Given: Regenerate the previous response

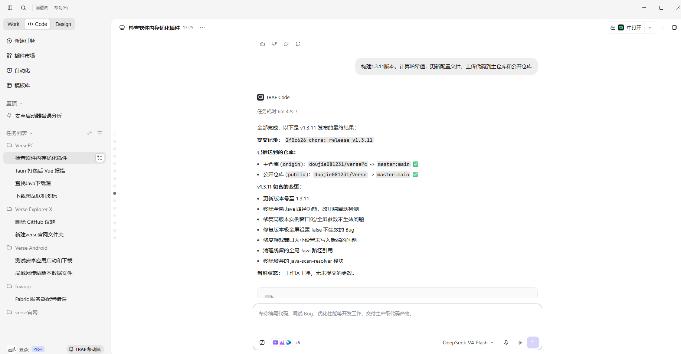Looking at the screenshot, I should coord(298,44).
